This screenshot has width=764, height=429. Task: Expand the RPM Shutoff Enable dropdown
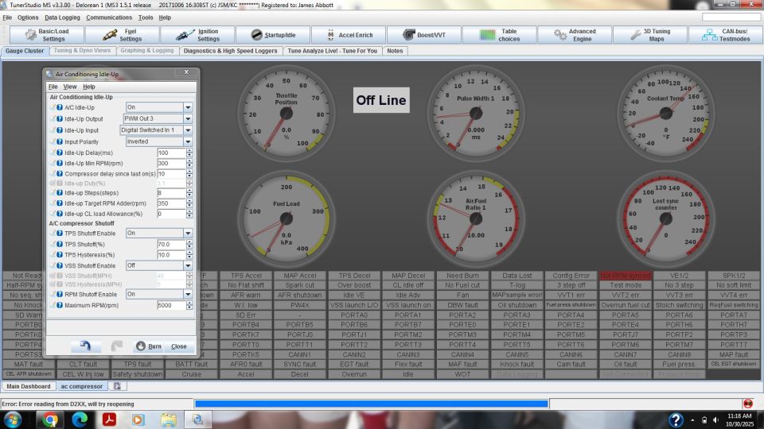[188, 294]
